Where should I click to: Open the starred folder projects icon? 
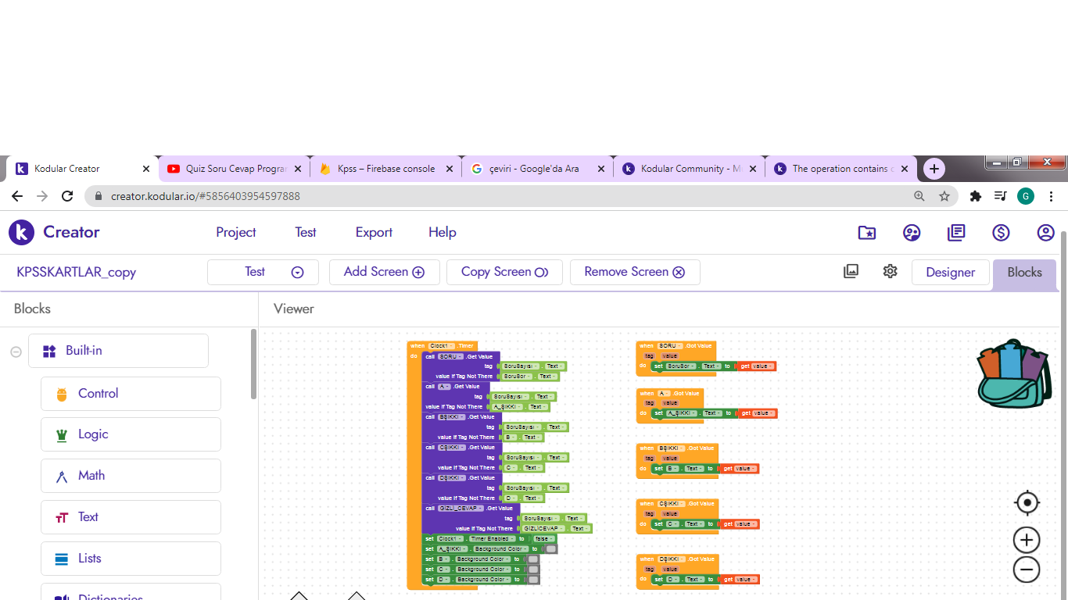[866, 232]
